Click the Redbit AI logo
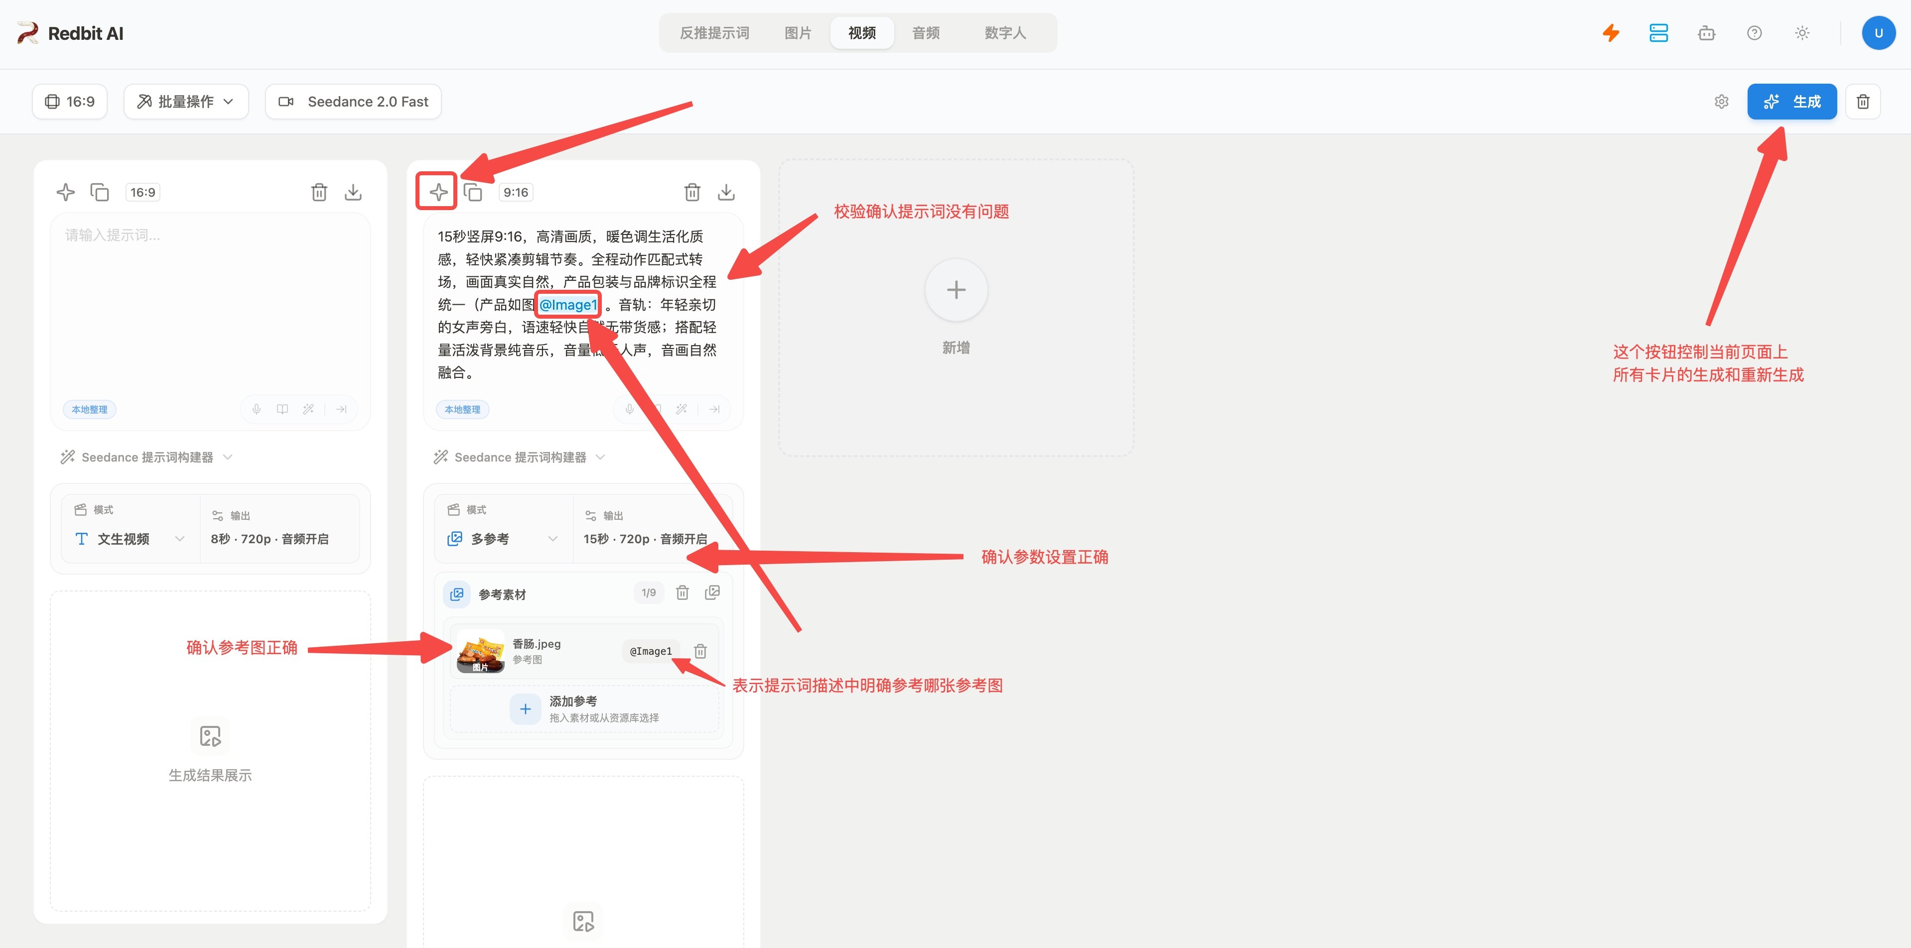This screenshot has width=1911, height=948. 70,33
